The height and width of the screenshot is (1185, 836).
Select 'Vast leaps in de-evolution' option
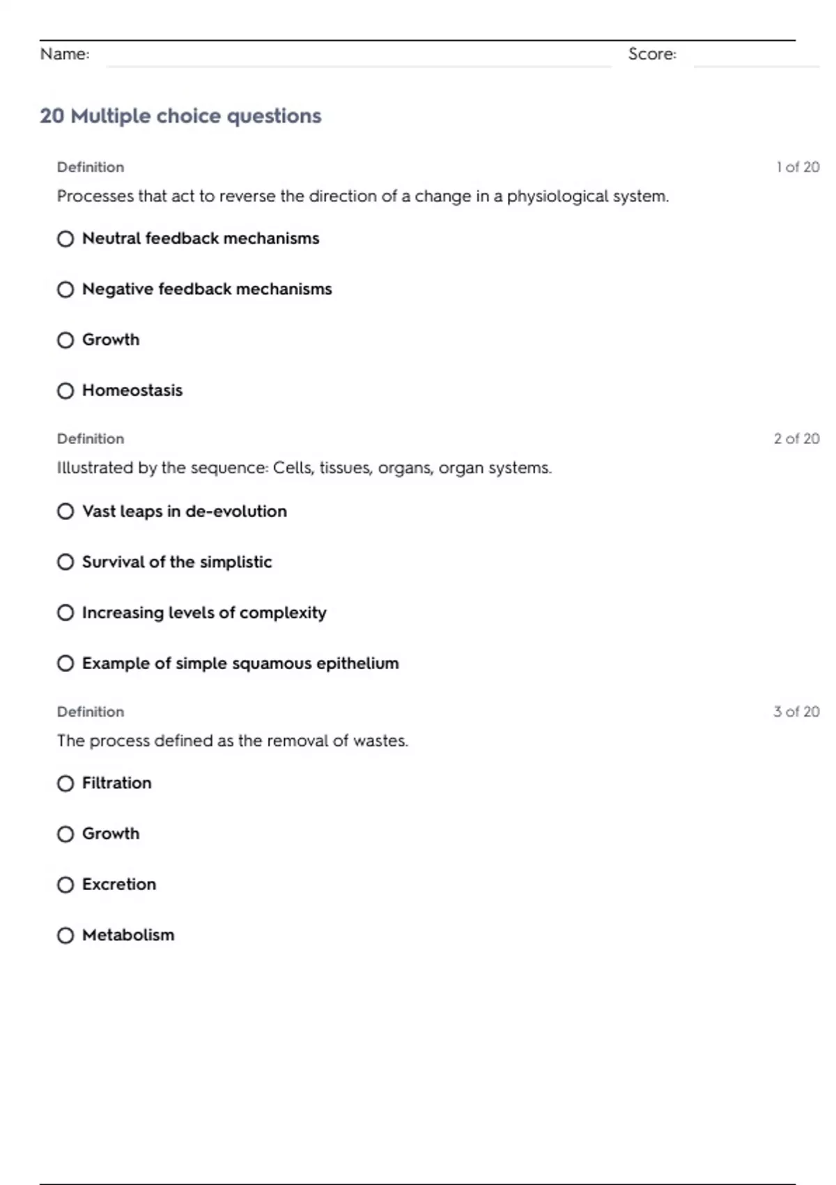tap(65, 512)
